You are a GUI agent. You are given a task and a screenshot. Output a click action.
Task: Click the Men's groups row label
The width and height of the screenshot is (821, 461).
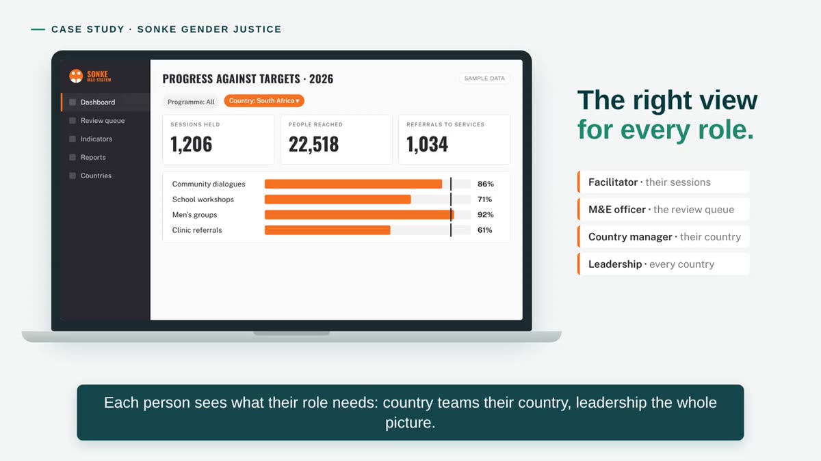(x=195, y=215)
